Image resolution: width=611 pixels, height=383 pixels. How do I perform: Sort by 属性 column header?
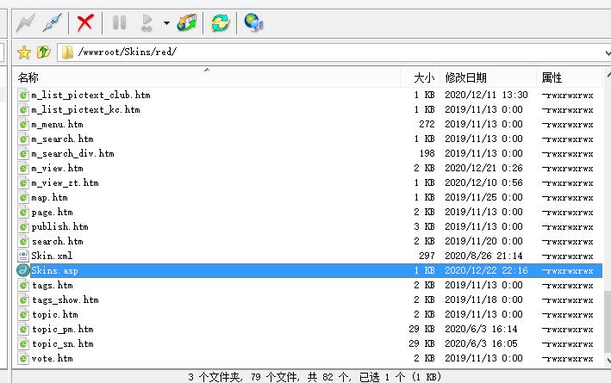(570, 77)
